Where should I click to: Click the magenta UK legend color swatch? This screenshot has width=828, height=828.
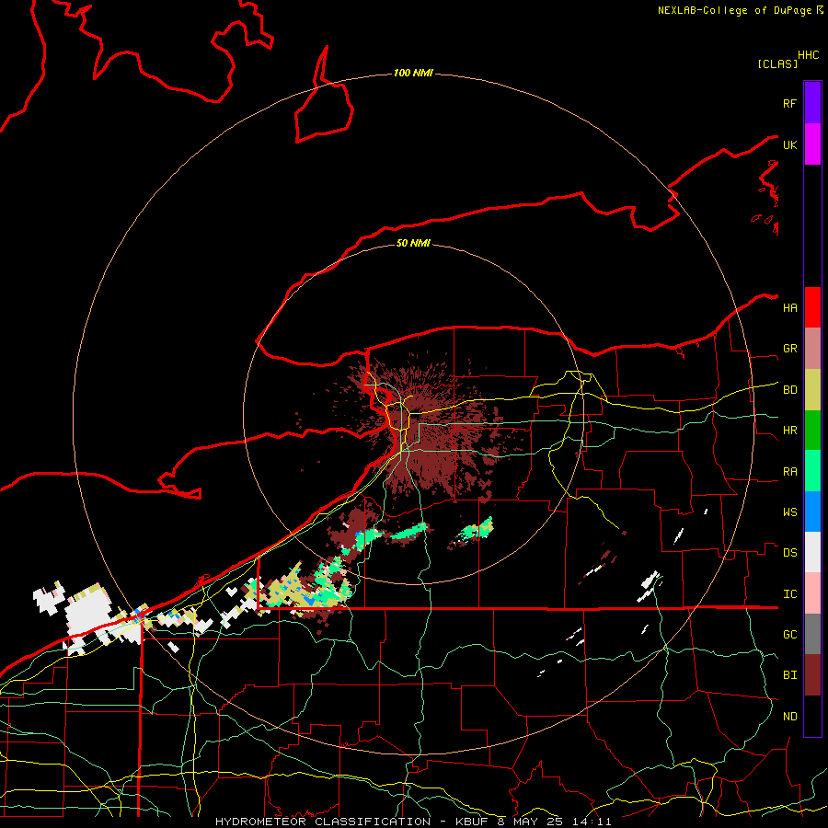point(812,144)
